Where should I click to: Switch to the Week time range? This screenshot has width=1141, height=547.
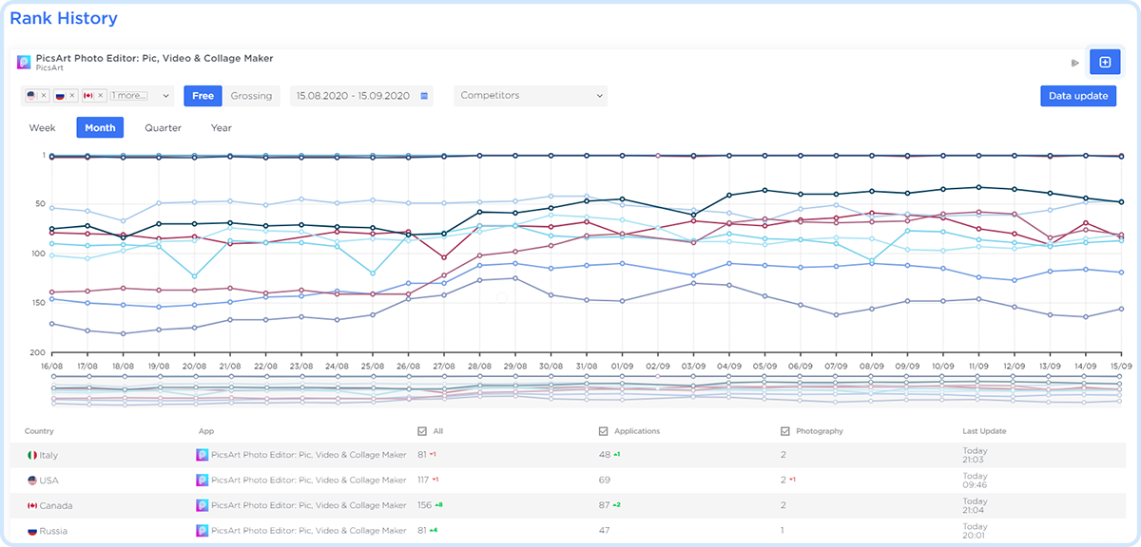[x=43, y=128]
